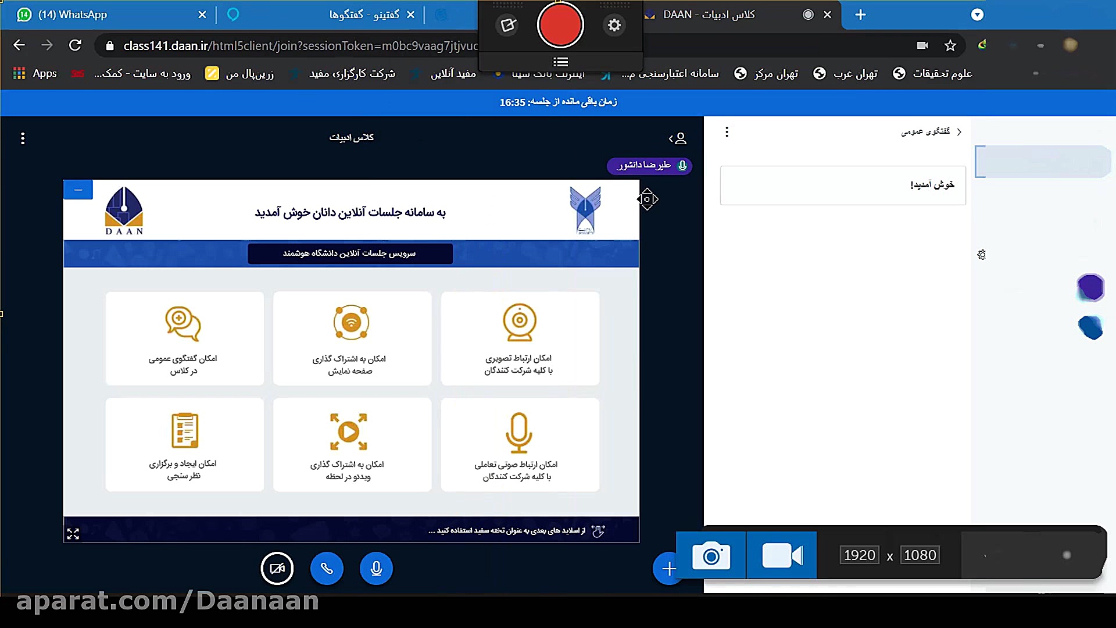Open the actions menu with the plus button
Screen dimensions: 1116x628
[668, 569]
